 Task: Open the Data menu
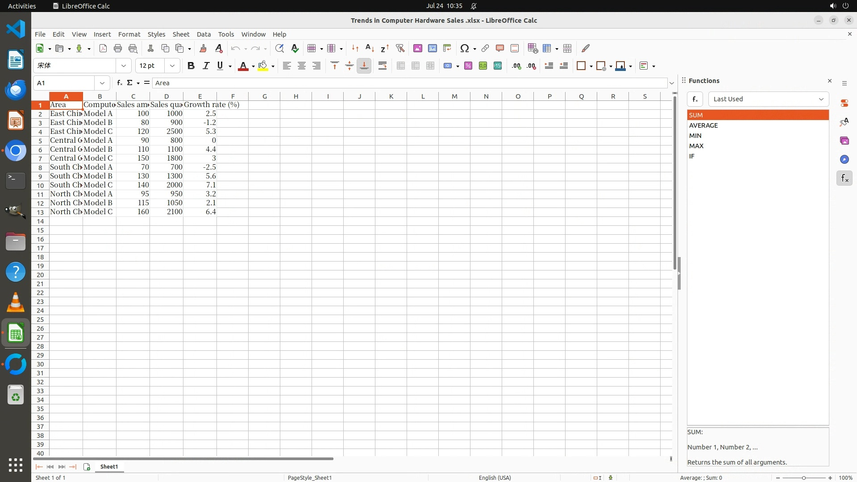point(204,34)
